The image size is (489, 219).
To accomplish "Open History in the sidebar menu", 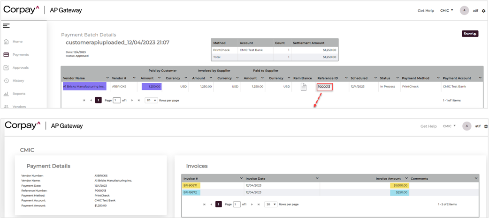I will (18, 81).
